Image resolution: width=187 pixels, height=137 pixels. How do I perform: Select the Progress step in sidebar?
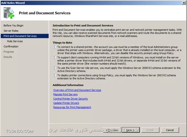[x=9, y=52]
